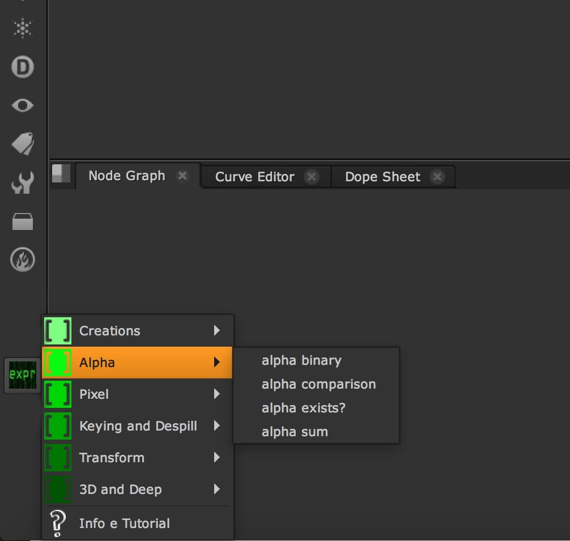Open the FurnaceCore flame icon
Image resolution: width=570 pixels, height=541 pixels.
click(x=23, y=260)
